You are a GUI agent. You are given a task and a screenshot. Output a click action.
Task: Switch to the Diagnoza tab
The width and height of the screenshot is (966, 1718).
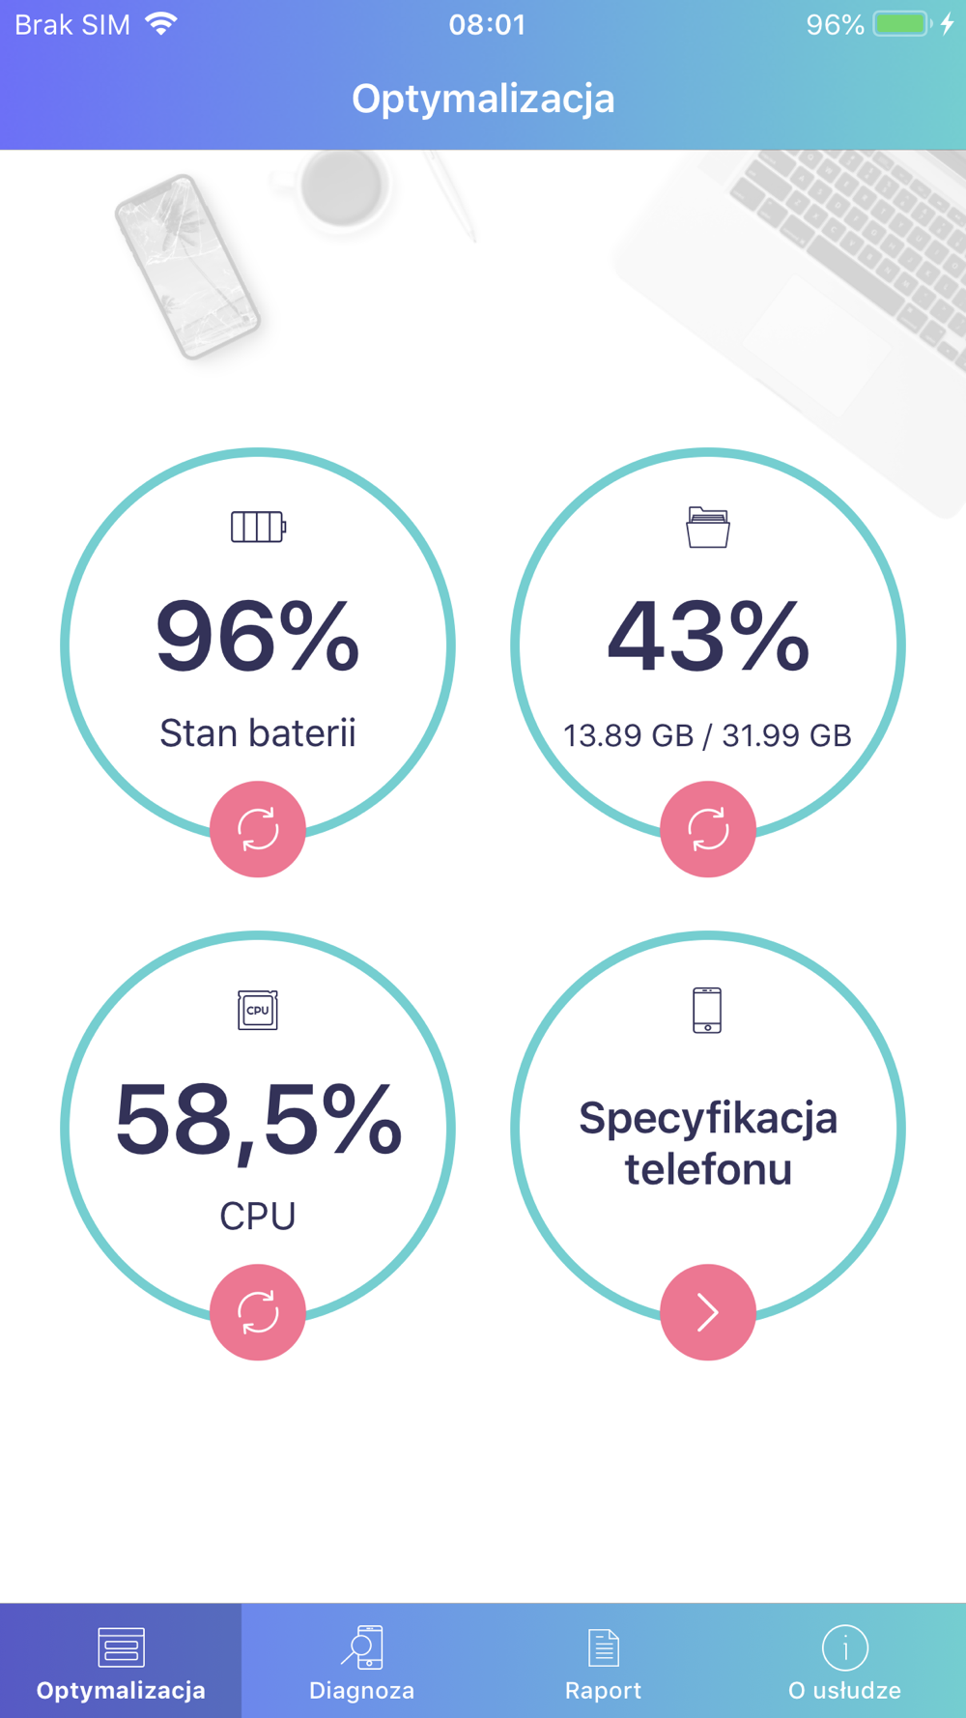[x=362, y=1661]
